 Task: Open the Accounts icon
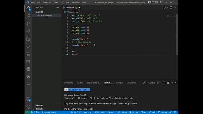click(28, 99)
